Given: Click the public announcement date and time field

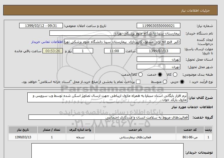Looking at the screenshot, I should (x=41, y=26).
